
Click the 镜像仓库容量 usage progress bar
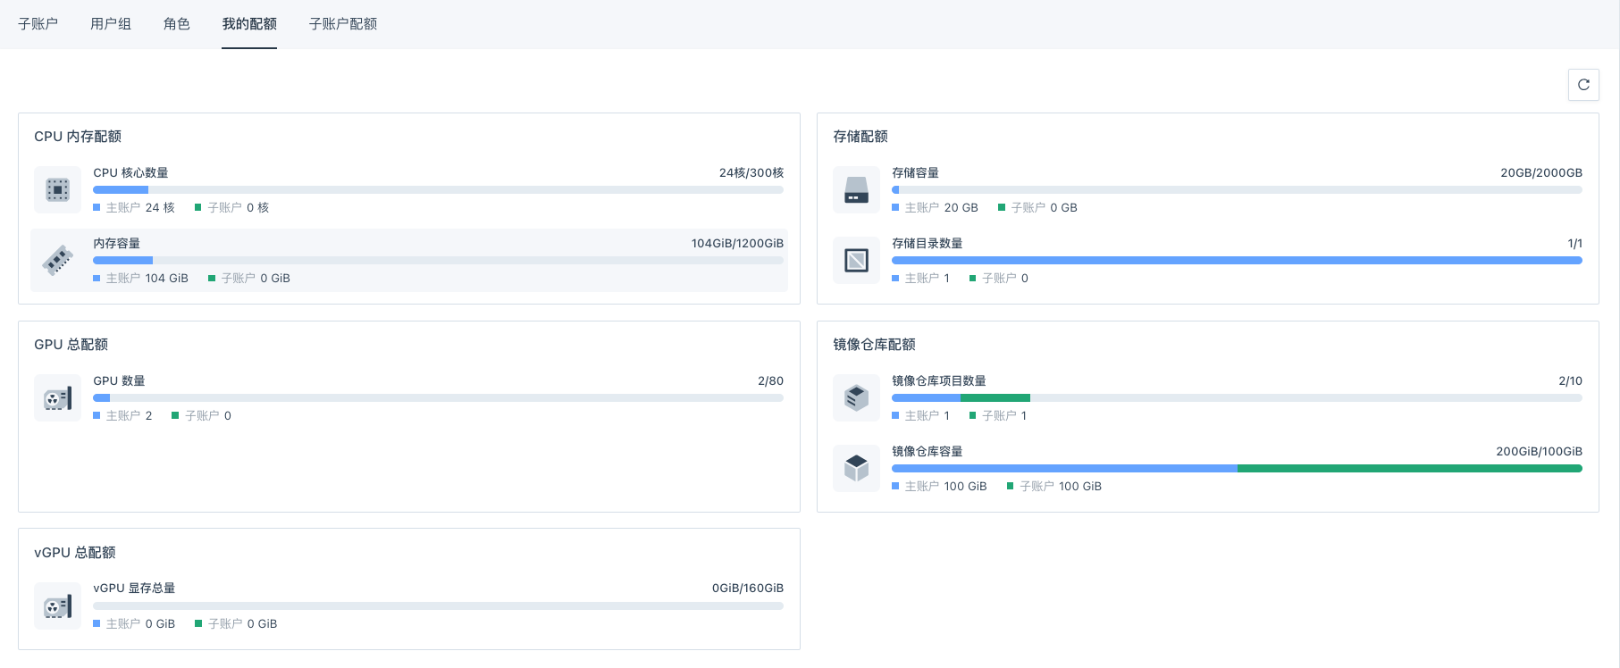coord(1237,468)
